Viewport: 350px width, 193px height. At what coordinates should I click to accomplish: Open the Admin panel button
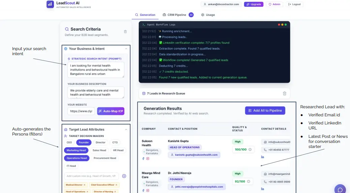pos(274,4)
